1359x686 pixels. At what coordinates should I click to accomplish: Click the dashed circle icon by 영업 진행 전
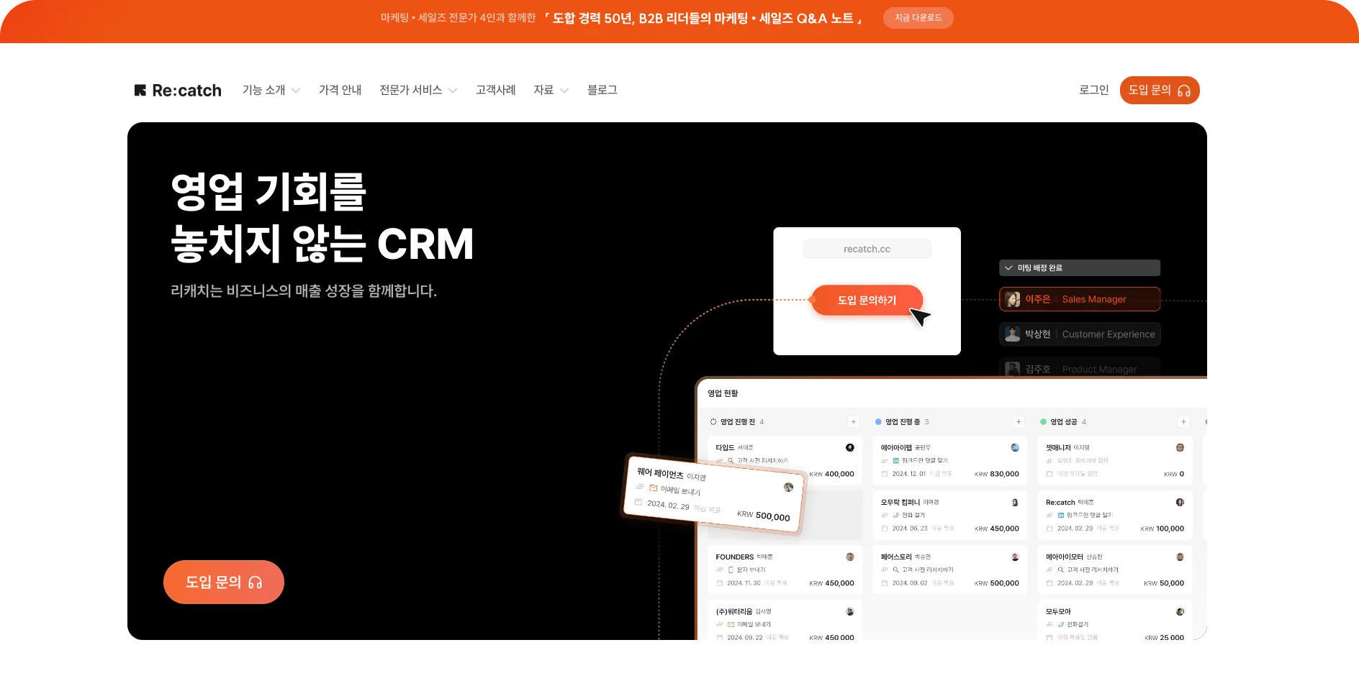pos(713,422)
